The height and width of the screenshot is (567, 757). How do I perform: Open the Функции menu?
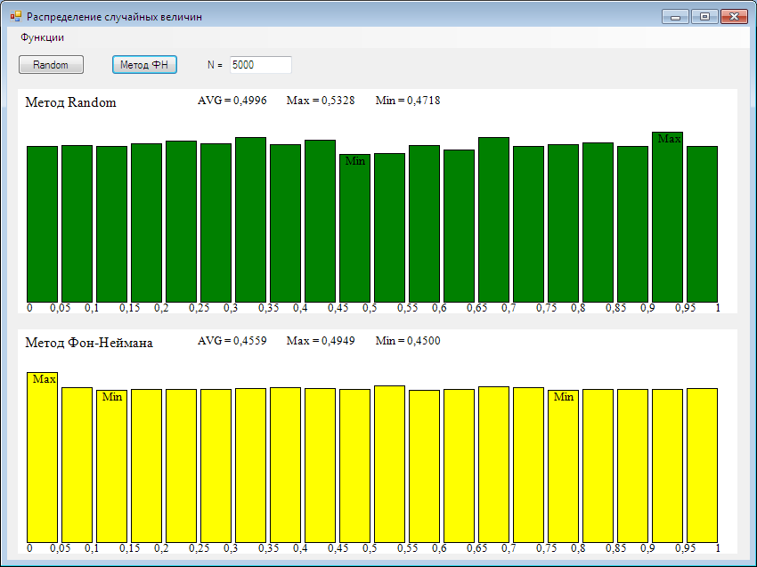(43, 37)
